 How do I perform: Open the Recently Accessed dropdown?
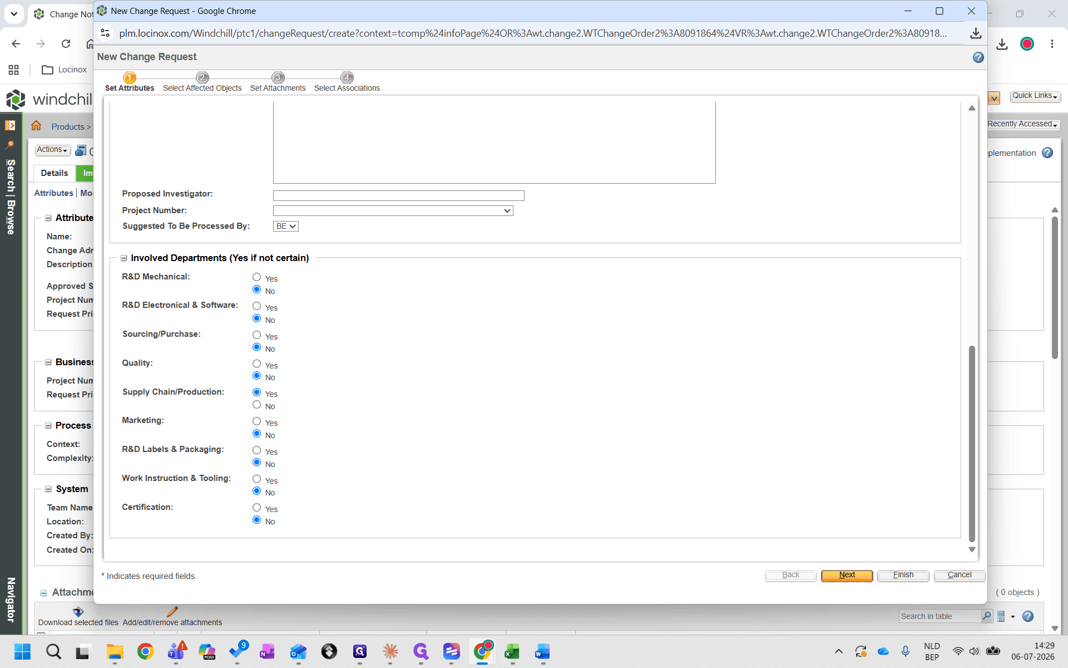tap(1023, 124)
